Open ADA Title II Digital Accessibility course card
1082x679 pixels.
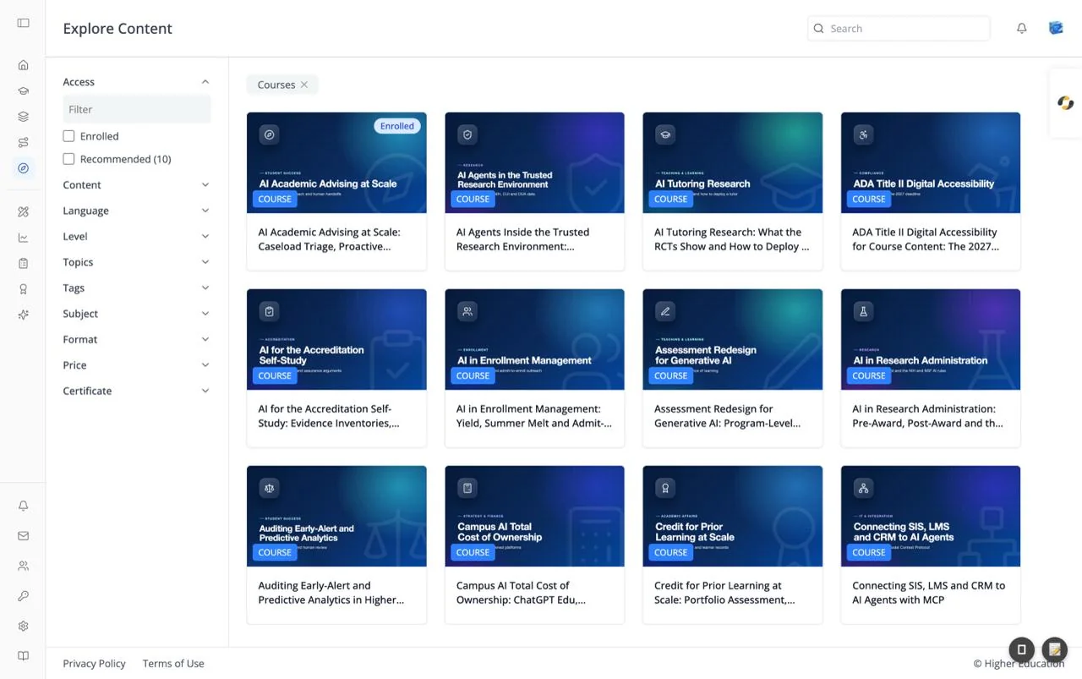coord(931,191)
